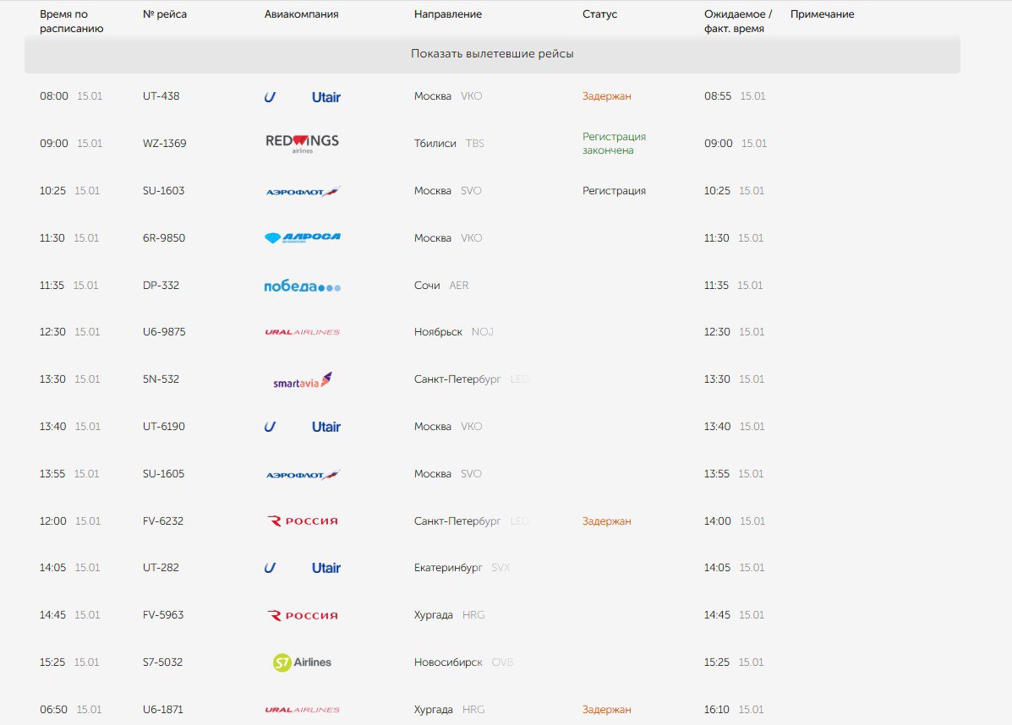1012x725 pixels.
Task: Open flight number S7-5032
Action: click(x=163, y=662)
